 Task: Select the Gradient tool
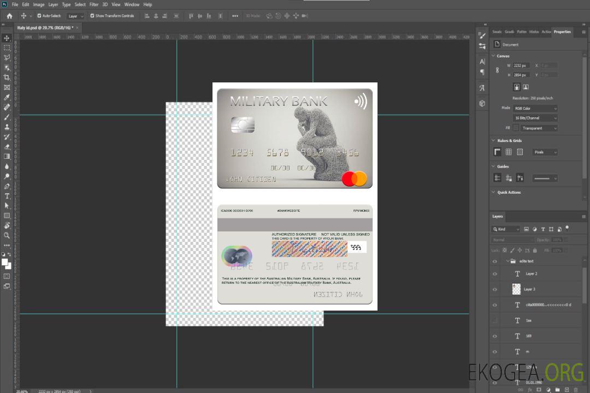click(x=7, y=157)
